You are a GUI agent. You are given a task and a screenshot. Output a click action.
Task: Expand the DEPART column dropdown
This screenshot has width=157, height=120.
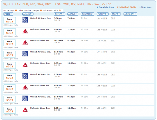(x=59, y=14)
